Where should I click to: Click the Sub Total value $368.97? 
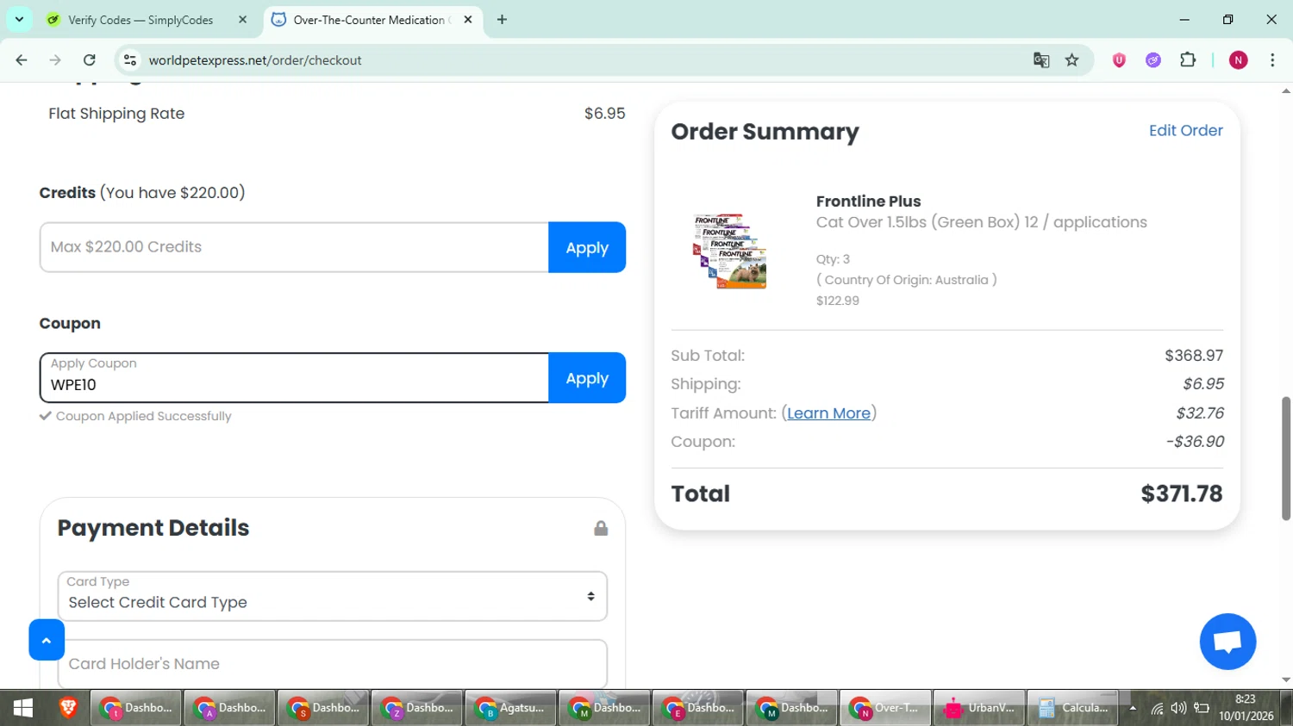point(1194,356)
